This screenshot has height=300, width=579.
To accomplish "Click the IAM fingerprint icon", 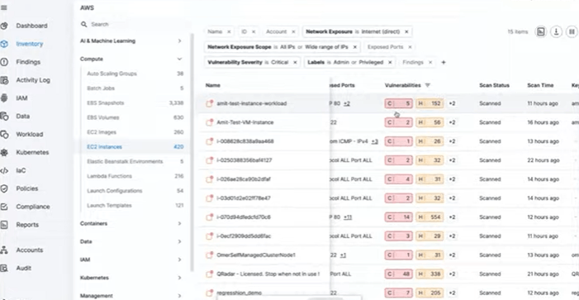I will coord(4,98).
